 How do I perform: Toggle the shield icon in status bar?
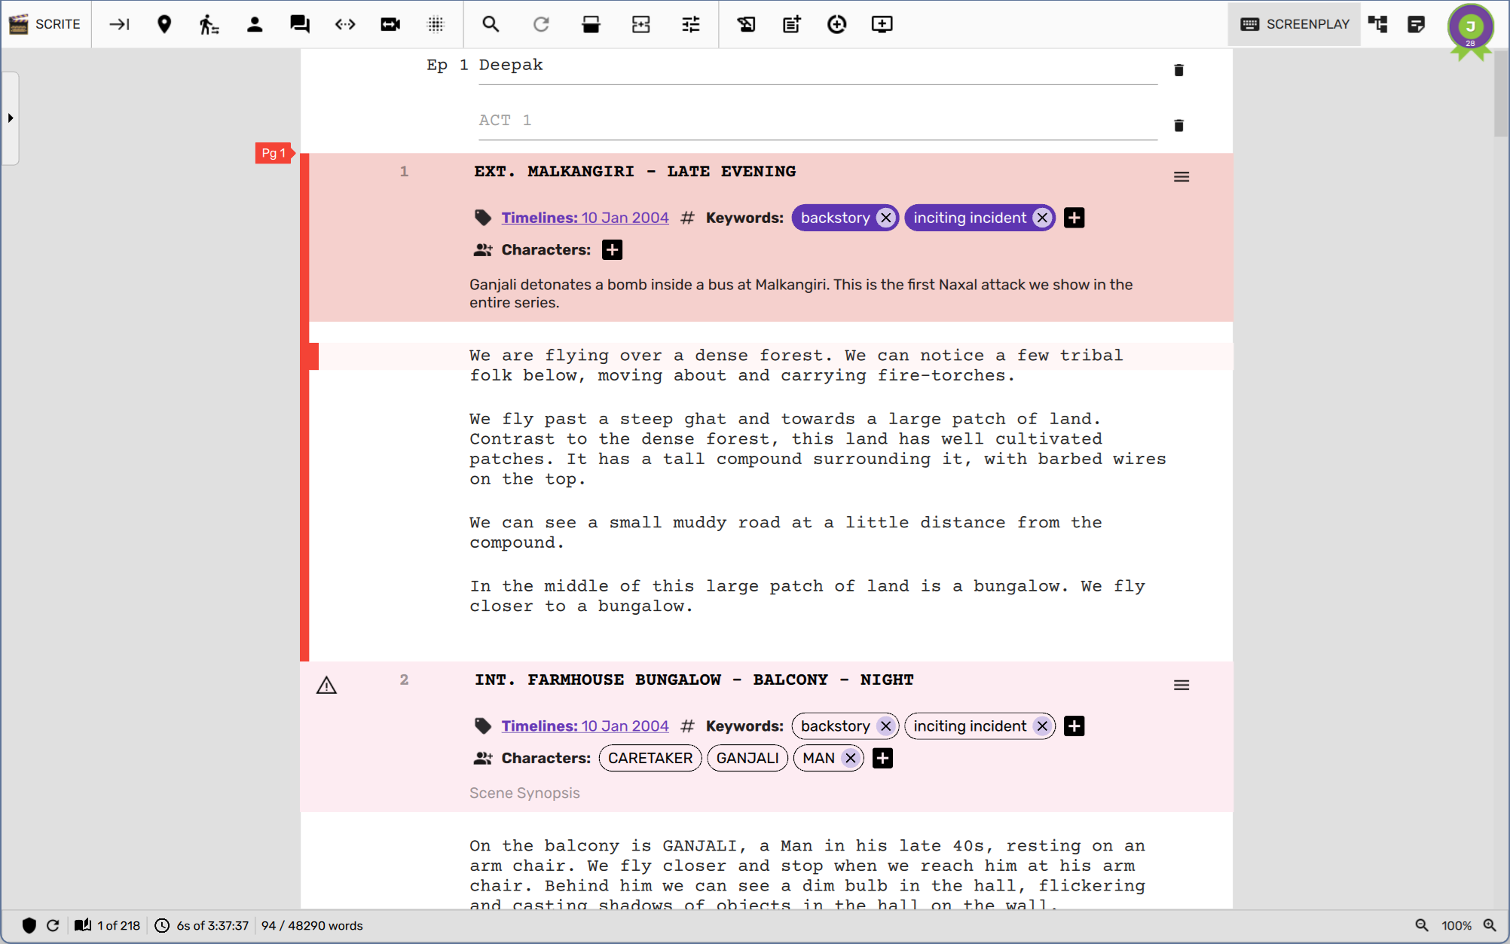point(29,925)
